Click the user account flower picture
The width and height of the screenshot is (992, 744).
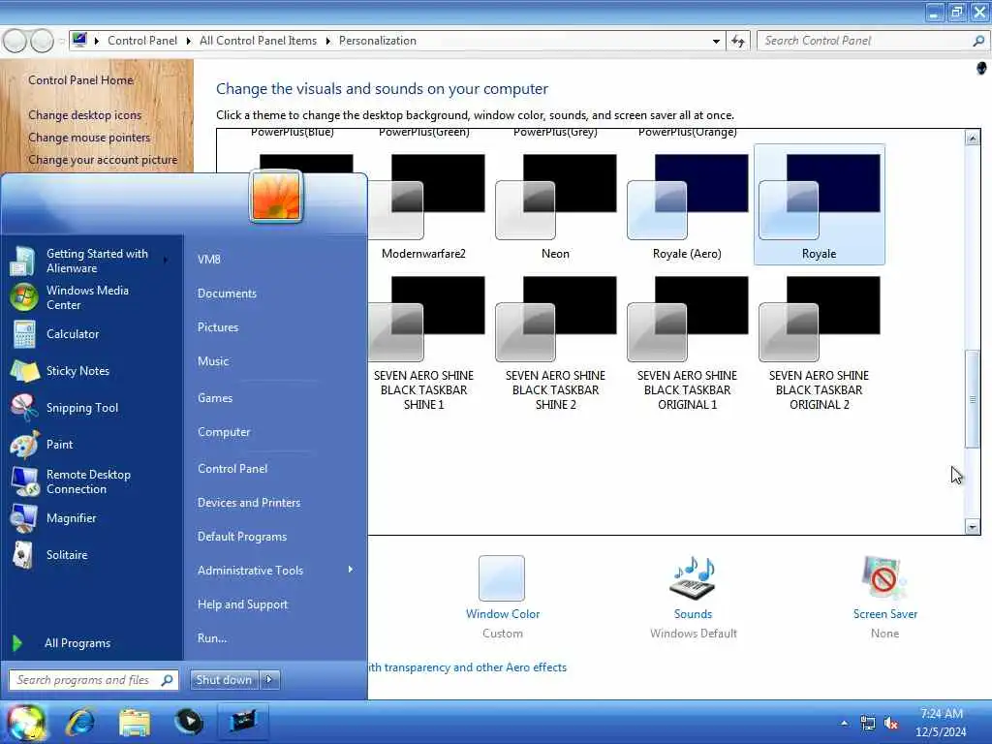[276, 196]
